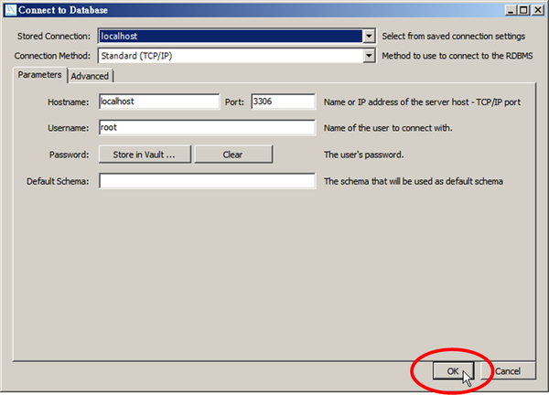Screen dimensions: 549x395
Task: Confirm the connection with OK
Action: [453, 371]
